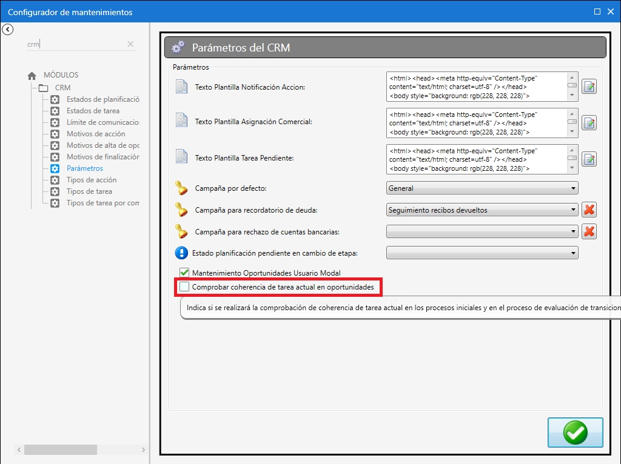Click gear icon beside Límite de comunicacio
This screenshot has width=621, height=464.
coord(55,122)
